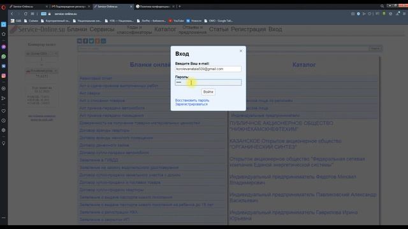Open WhatsApp in Opera sidebar
This screenshot has height=229, width=408.
pos(4,57)
